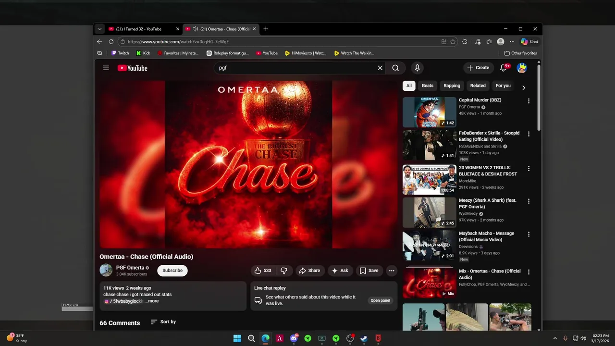Open options for Maybach Macho - Message
The height and width of the screenshot is (346, 615).
click(529, 235)
